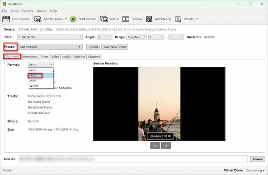Image resolution: width=268 pixels, height=175 pixels.
Task: Open the Fast 1080p30 preset selector
Action: point(50,47)
